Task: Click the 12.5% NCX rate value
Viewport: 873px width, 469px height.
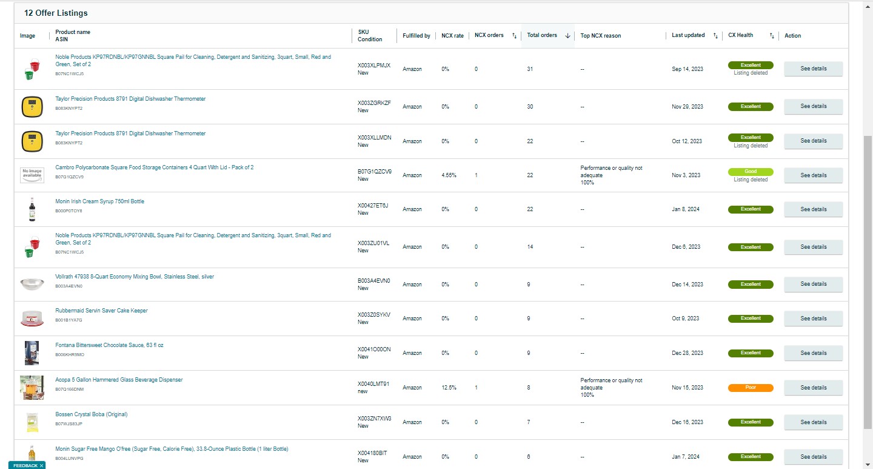Action: tap(449, 388)
